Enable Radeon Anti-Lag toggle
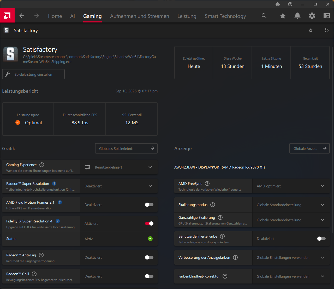 click(x=149, y=257)
